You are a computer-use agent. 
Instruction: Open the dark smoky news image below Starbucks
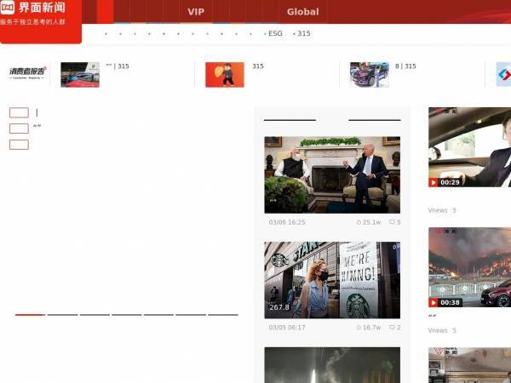tap(332, 365)
